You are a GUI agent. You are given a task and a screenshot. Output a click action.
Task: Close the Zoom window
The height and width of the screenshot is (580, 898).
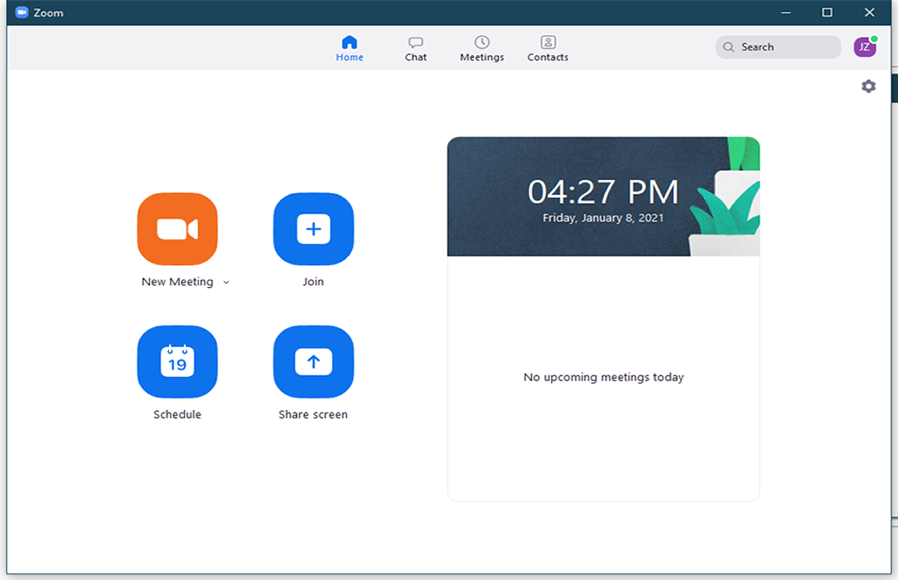click(x=869, y=13)
